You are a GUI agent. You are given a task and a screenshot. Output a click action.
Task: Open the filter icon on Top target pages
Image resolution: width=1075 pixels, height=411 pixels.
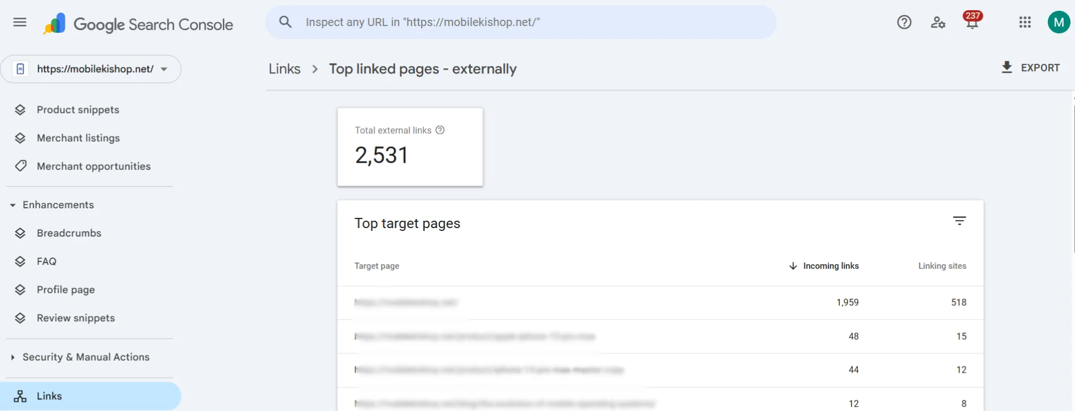959,221
